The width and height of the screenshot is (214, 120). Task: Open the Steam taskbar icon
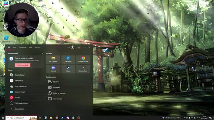(62, 118)
